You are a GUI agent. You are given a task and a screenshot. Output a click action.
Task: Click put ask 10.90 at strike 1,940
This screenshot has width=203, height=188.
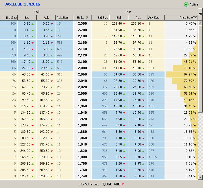point(138,113)
